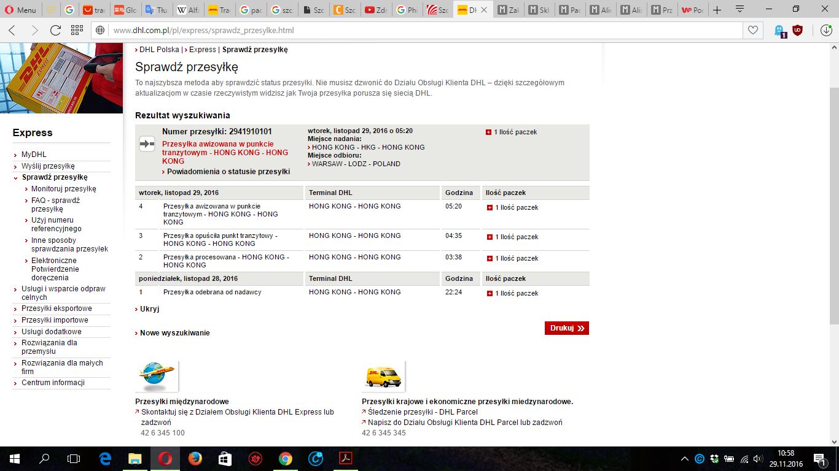Click the shipment status arrow icon
Image resolution: width=839 pixels, height=471 pixels.
click(147, 144)
